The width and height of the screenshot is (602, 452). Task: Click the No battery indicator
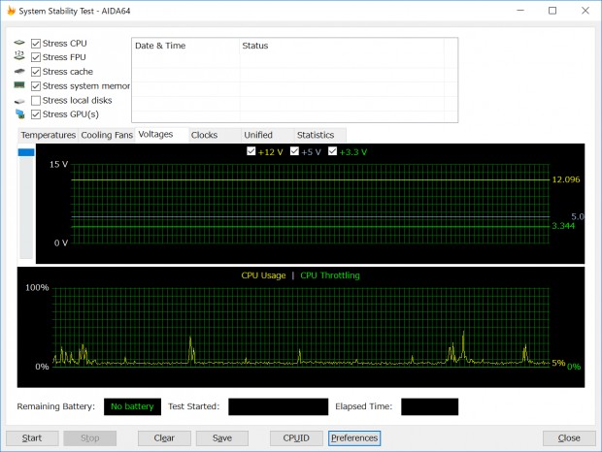pos(132,406)
